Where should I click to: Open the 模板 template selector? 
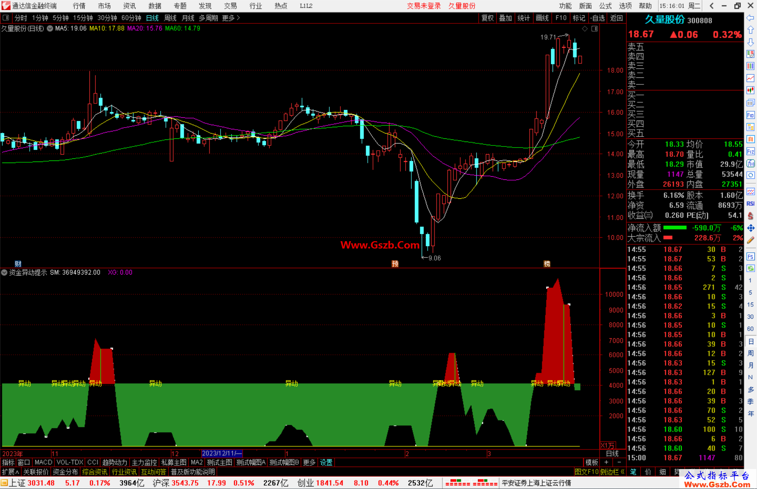click(592, 462)
